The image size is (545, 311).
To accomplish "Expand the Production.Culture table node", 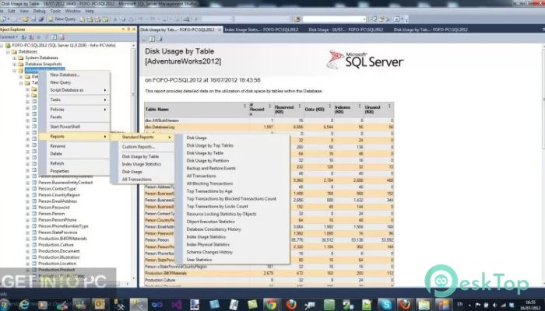I will [27, 245].
